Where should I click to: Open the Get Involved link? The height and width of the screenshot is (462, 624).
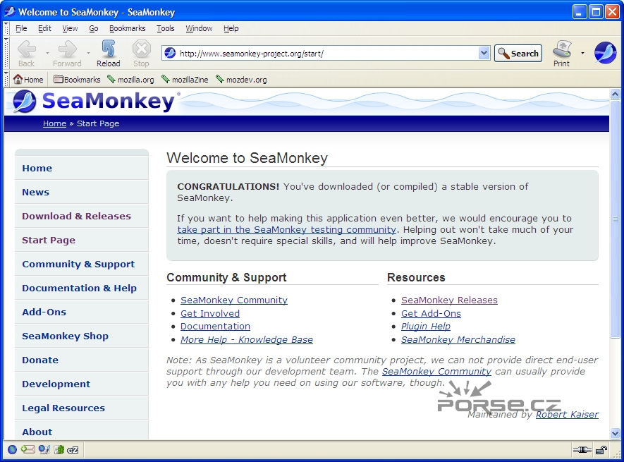pos(210,313)
